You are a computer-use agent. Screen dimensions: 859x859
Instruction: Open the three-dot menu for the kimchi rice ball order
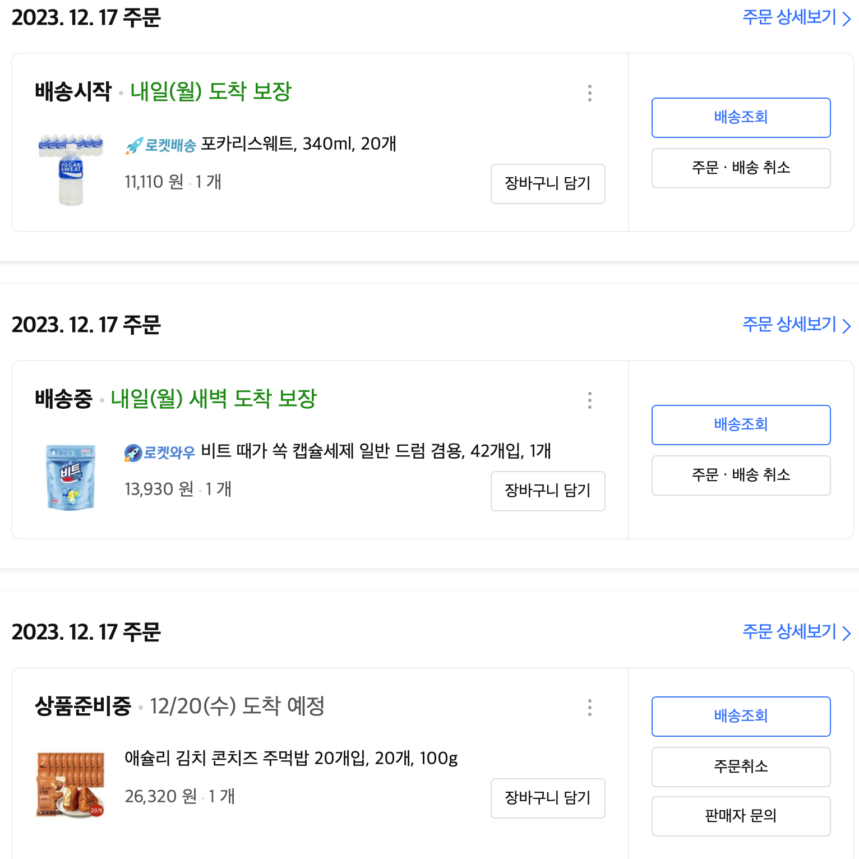(x=589, y=708)
